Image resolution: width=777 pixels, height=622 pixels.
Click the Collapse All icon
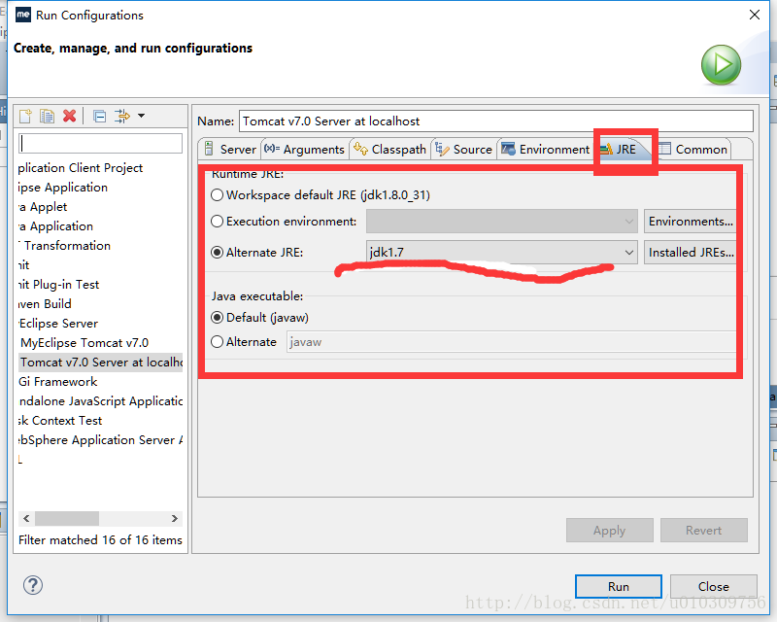100,116
